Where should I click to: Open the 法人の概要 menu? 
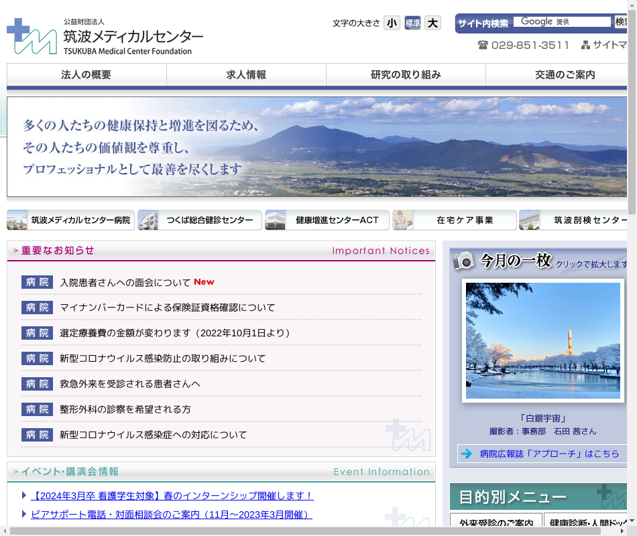click(86, 75)
